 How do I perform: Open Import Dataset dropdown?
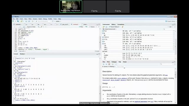coord(114,27)
